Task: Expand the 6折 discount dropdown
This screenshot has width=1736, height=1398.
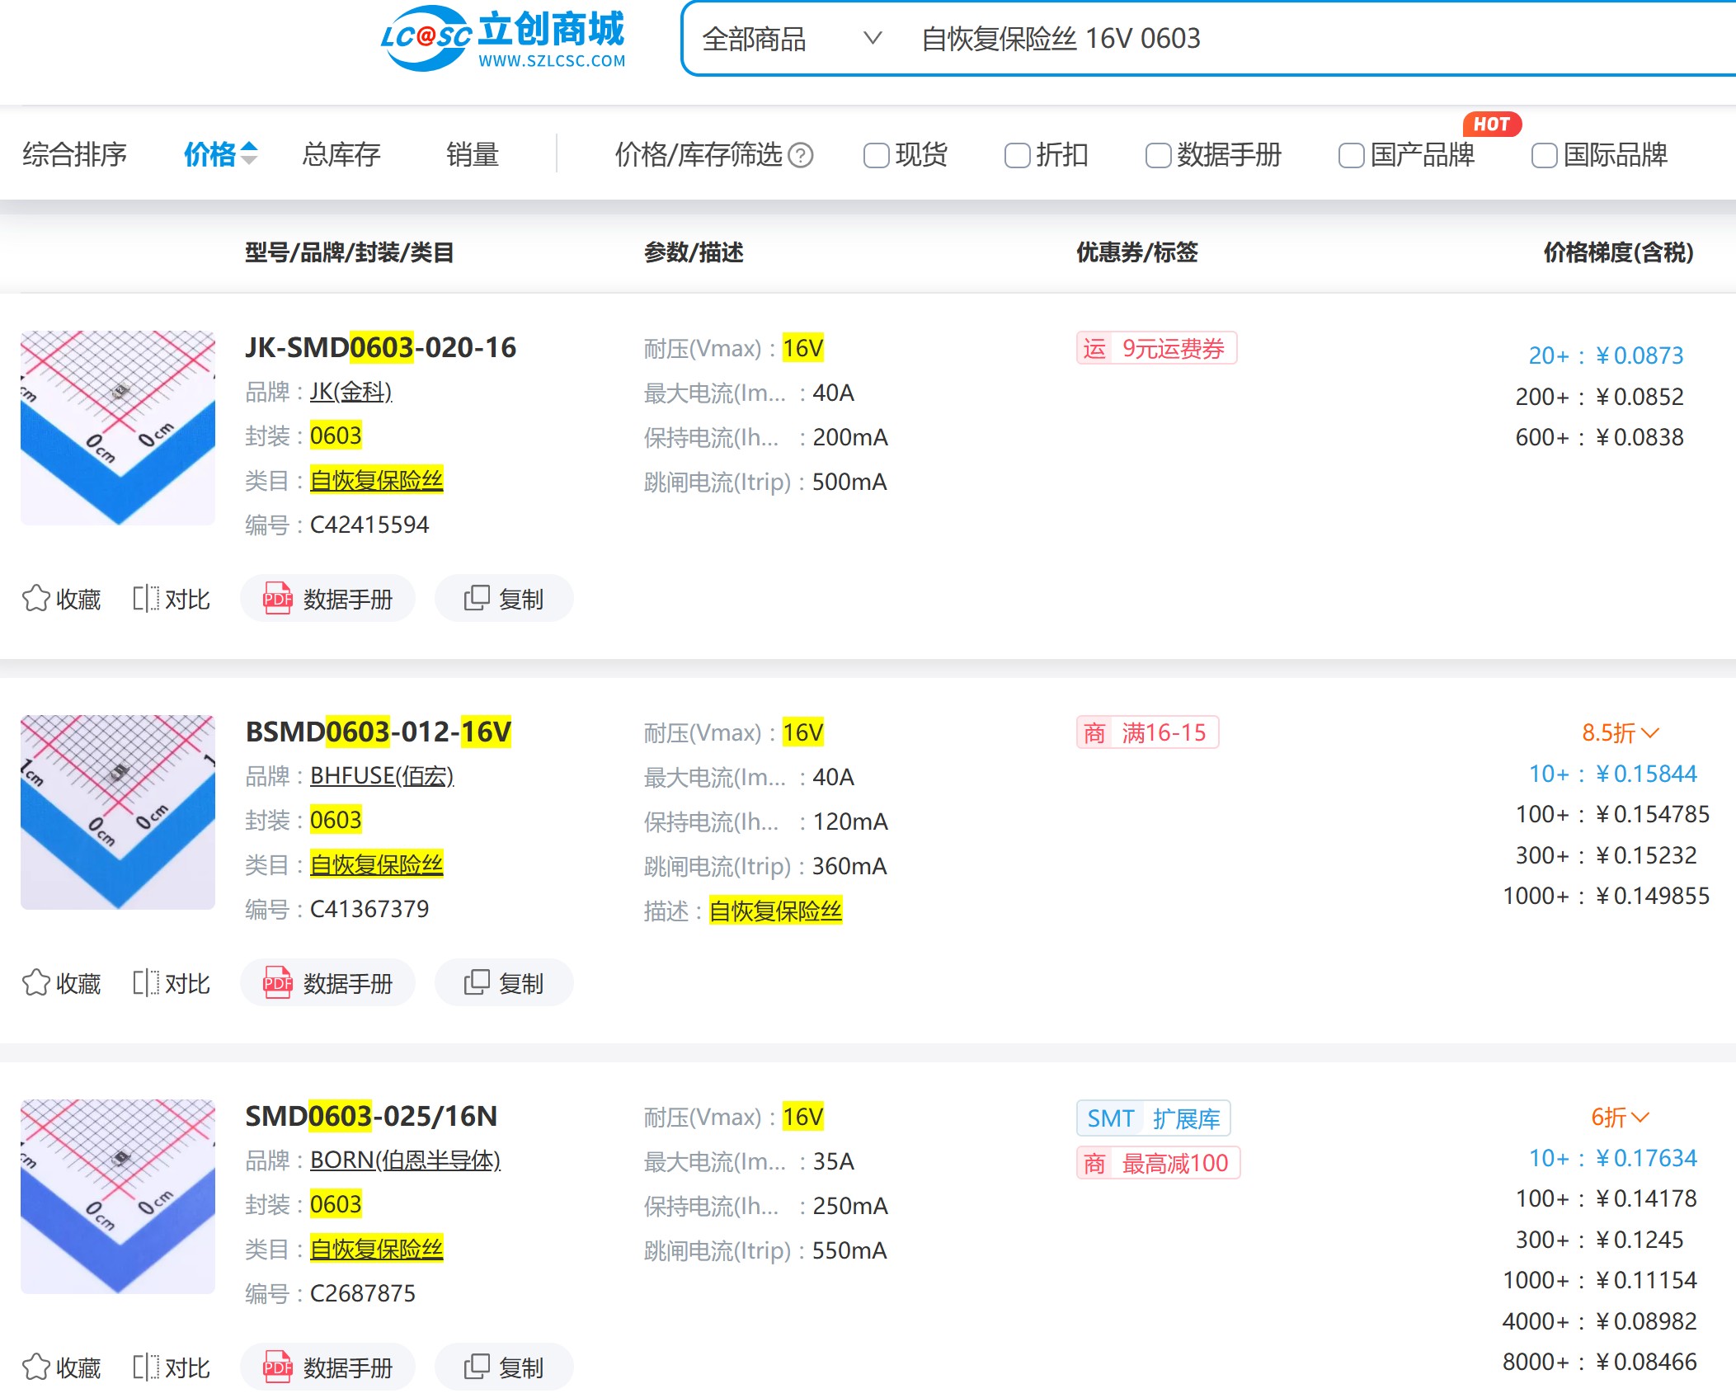Action: tap(1620, 1117)
